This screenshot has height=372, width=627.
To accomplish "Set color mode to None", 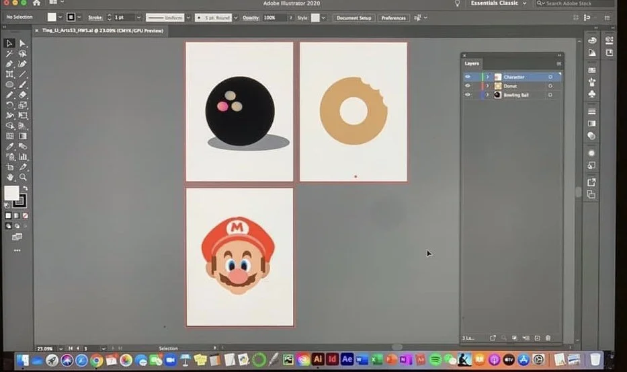I will click(x=25, y=216).
